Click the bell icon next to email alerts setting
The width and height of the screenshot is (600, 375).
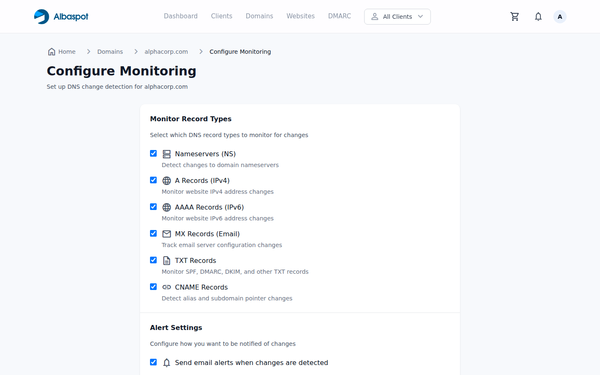click(x=167, y=362)
